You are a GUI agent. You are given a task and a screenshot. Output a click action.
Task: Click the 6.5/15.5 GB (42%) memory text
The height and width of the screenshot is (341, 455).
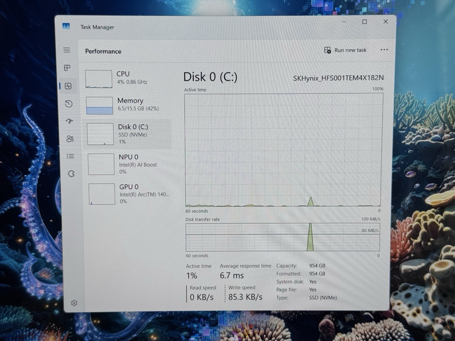pyautogui.click(x=138, y=109)
